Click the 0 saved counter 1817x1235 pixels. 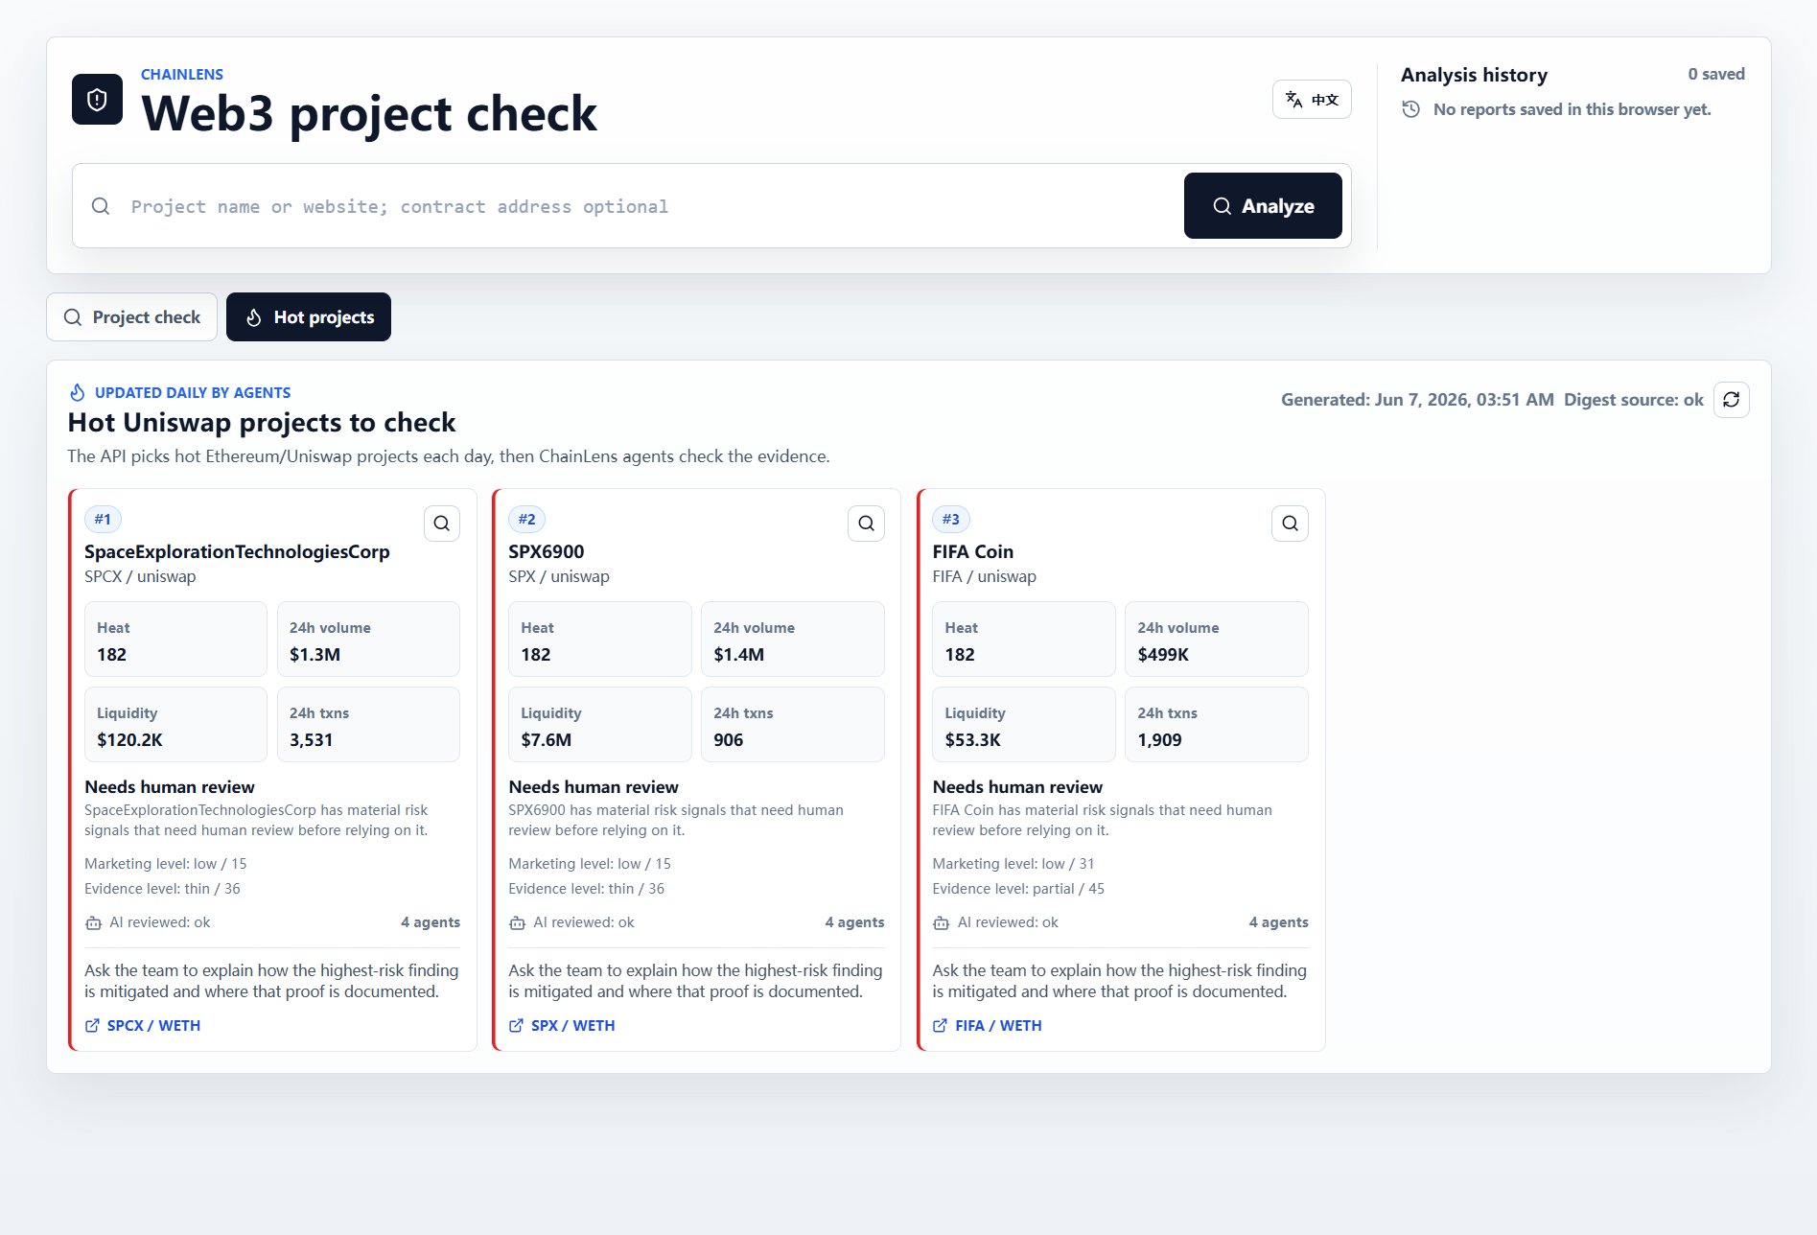click(x=1716, y=74)
